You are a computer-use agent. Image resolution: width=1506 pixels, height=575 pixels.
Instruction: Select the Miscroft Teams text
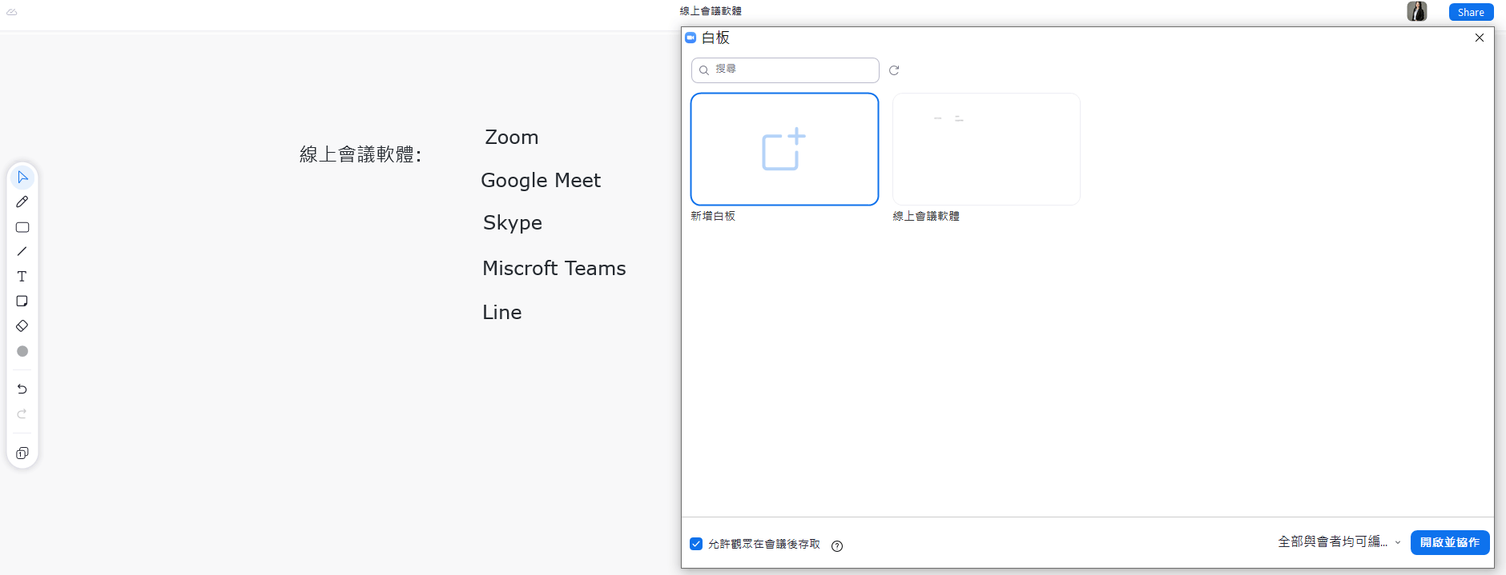click(x=554, y=268)
